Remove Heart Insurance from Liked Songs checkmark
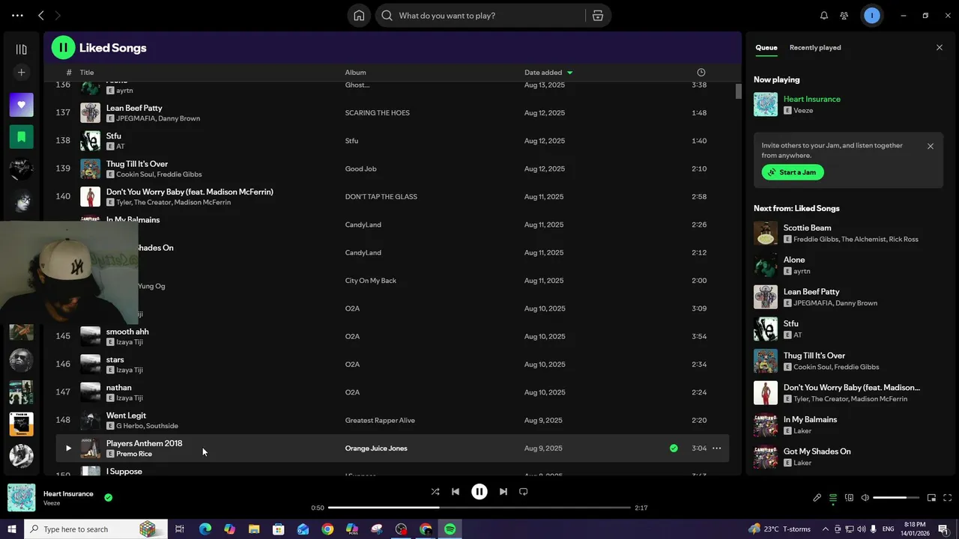959x539 pixels. point(109,497)
